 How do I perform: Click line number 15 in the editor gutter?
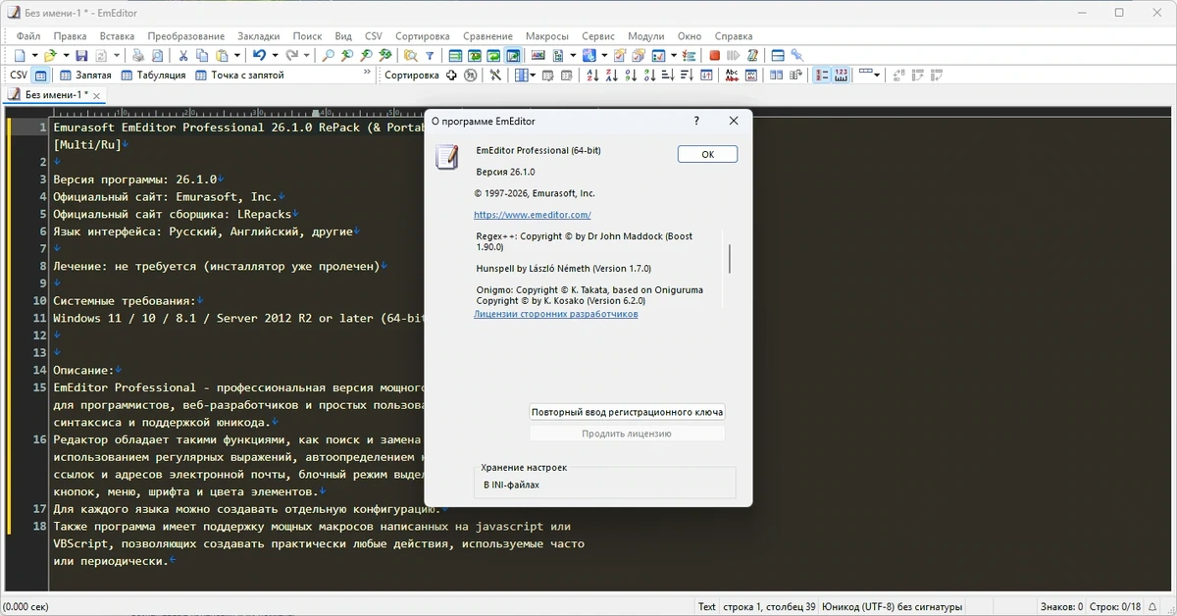(39, 387)
